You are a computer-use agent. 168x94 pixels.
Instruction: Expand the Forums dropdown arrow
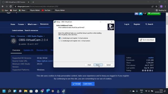pos(25,24)
